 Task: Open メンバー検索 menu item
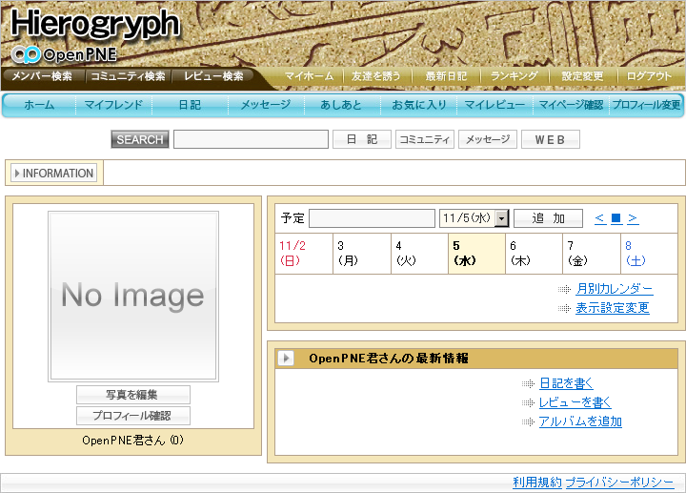coord(42,76)
